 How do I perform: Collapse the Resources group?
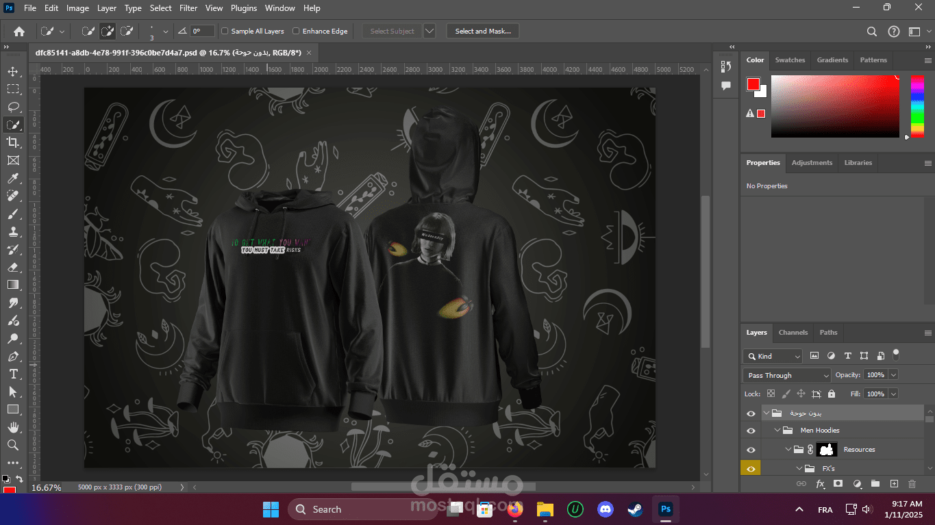[x=788, y=450]
